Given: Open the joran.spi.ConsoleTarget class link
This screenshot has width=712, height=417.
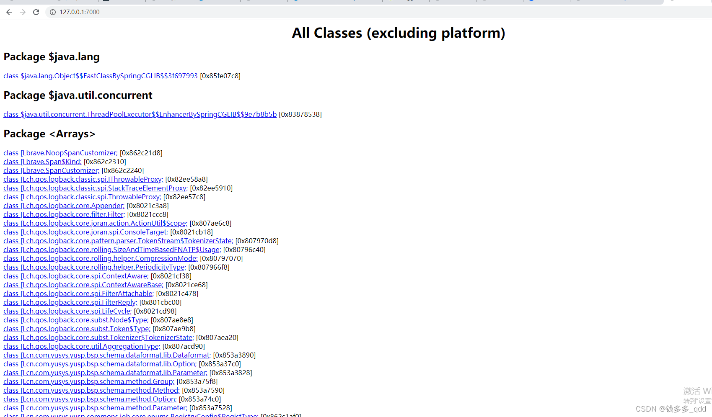Looking at the screenshot, I should pyautogui.click(x=85, y=232).
